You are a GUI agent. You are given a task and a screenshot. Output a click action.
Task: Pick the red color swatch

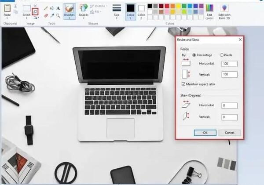tap(167, 6)
